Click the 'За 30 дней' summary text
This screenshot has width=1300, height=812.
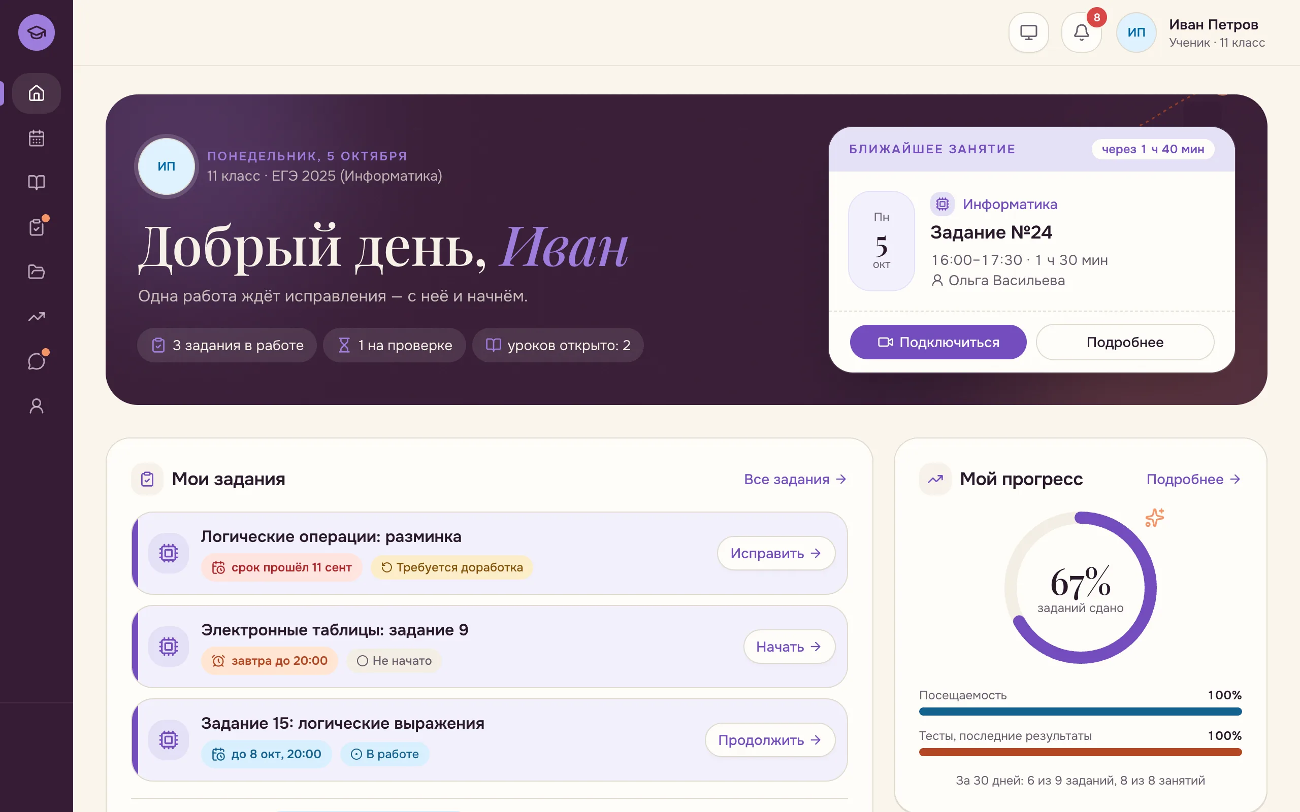1080,781
